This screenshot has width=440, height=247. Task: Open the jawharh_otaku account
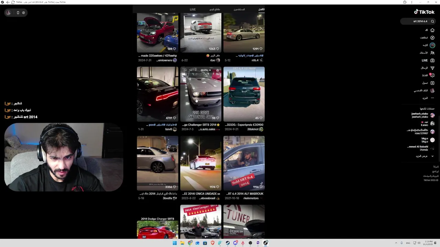click(423, 115)
